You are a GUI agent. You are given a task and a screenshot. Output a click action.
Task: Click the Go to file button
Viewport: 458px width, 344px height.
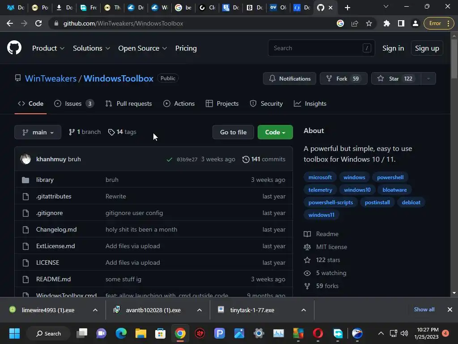[233, 132]
